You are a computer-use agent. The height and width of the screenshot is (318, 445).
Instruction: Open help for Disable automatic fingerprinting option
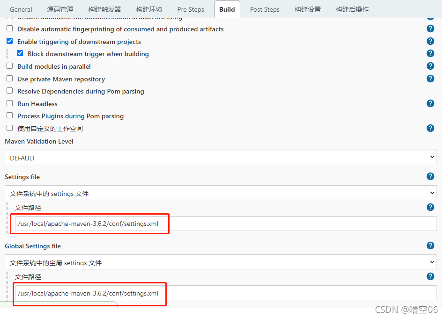click(x=430, y=29)
